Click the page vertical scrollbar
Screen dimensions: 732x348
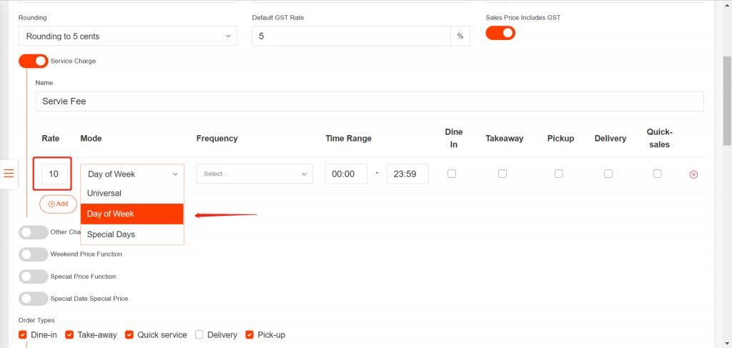point(726,100)
